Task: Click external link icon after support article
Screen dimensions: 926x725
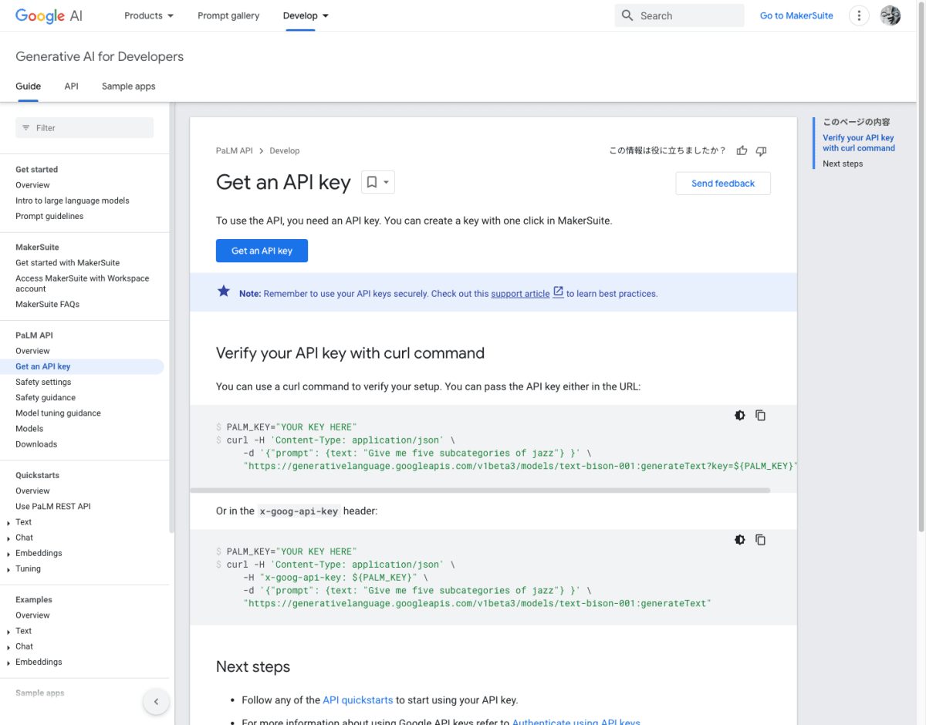Action: [558, 292]
